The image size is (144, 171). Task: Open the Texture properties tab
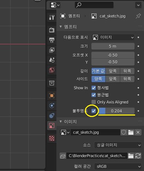[52, 138]
